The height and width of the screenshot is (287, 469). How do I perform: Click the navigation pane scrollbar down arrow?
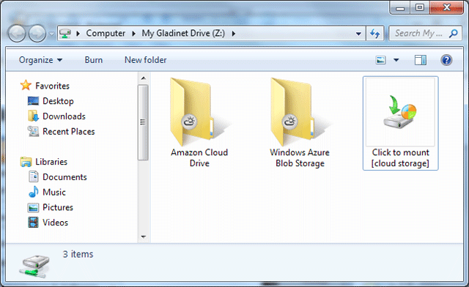pyautogui.click(x=144, y=236)
